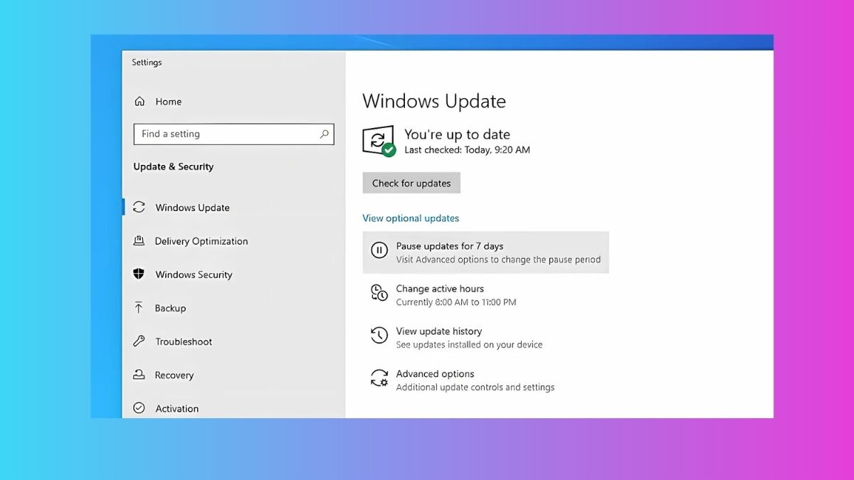The height and width of the screenshot is (480, 854).
Task: Click the Check for updates button
Action: coord(411,183)
